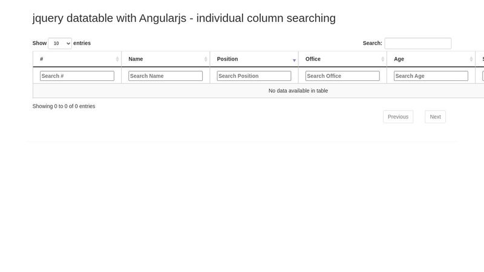Click the 'Search #' column filter field
484x272 pixels.
pyautogui.click(x=77, y=76)
